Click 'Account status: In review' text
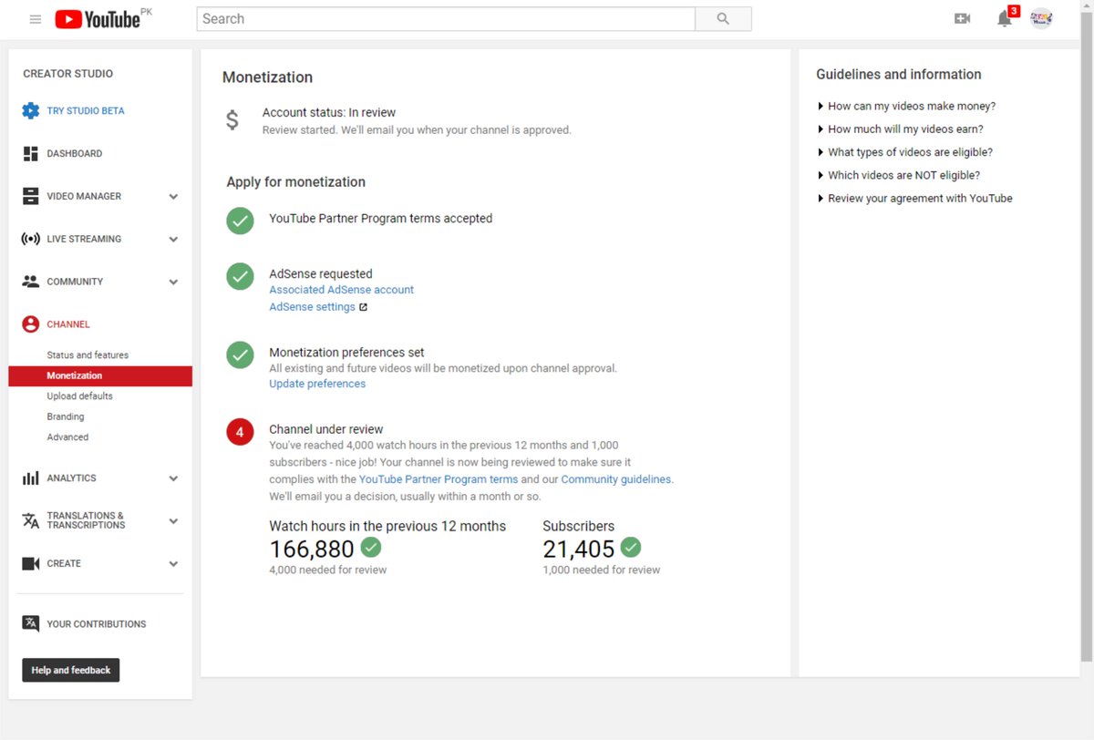The width and height of the screenshot is (1094, 740). (x=329, y=113)
